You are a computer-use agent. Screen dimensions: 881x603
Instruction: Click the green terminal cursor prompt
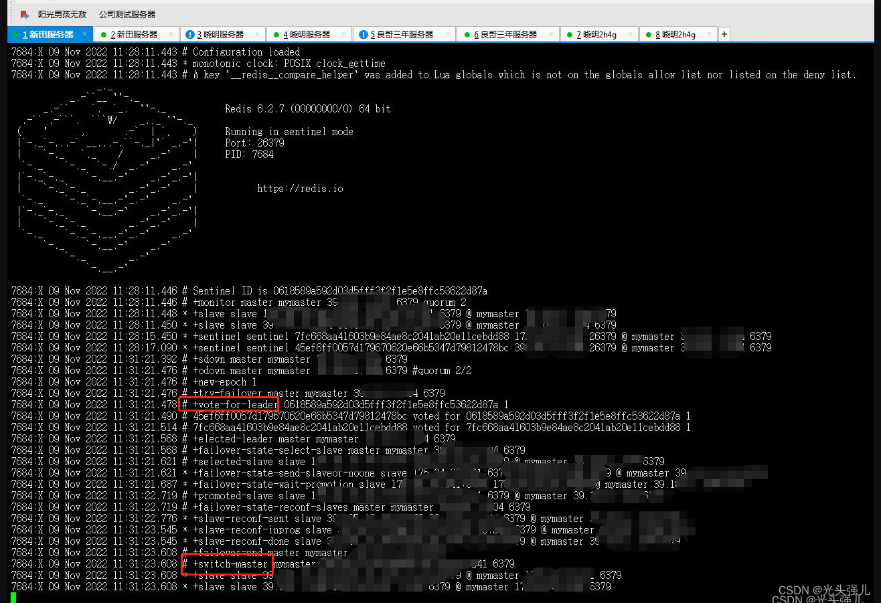tap(13, 598)
